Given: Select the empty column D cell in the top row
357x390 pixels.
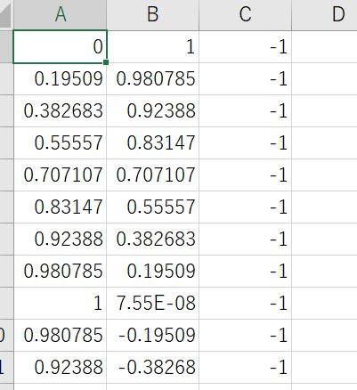Looking at the screenshot, I should click(x=324, y=46).
